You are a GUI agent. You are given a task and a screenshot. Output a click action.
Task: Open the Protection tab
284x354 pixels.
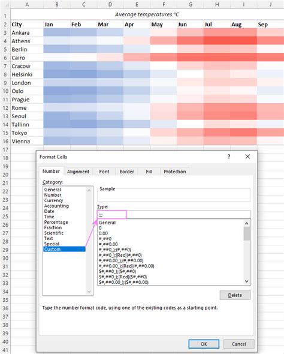(175, 172)
